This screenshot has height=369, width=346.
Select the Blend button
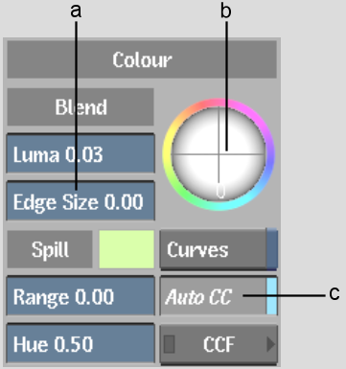tap(81, 107)
